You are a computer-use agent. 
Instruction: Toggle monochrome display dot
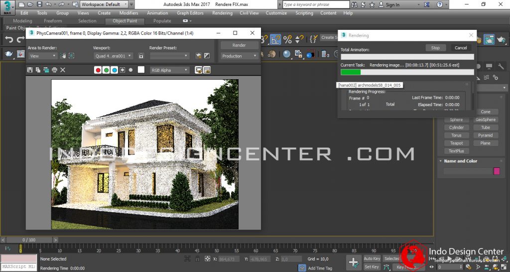(130, 70)
